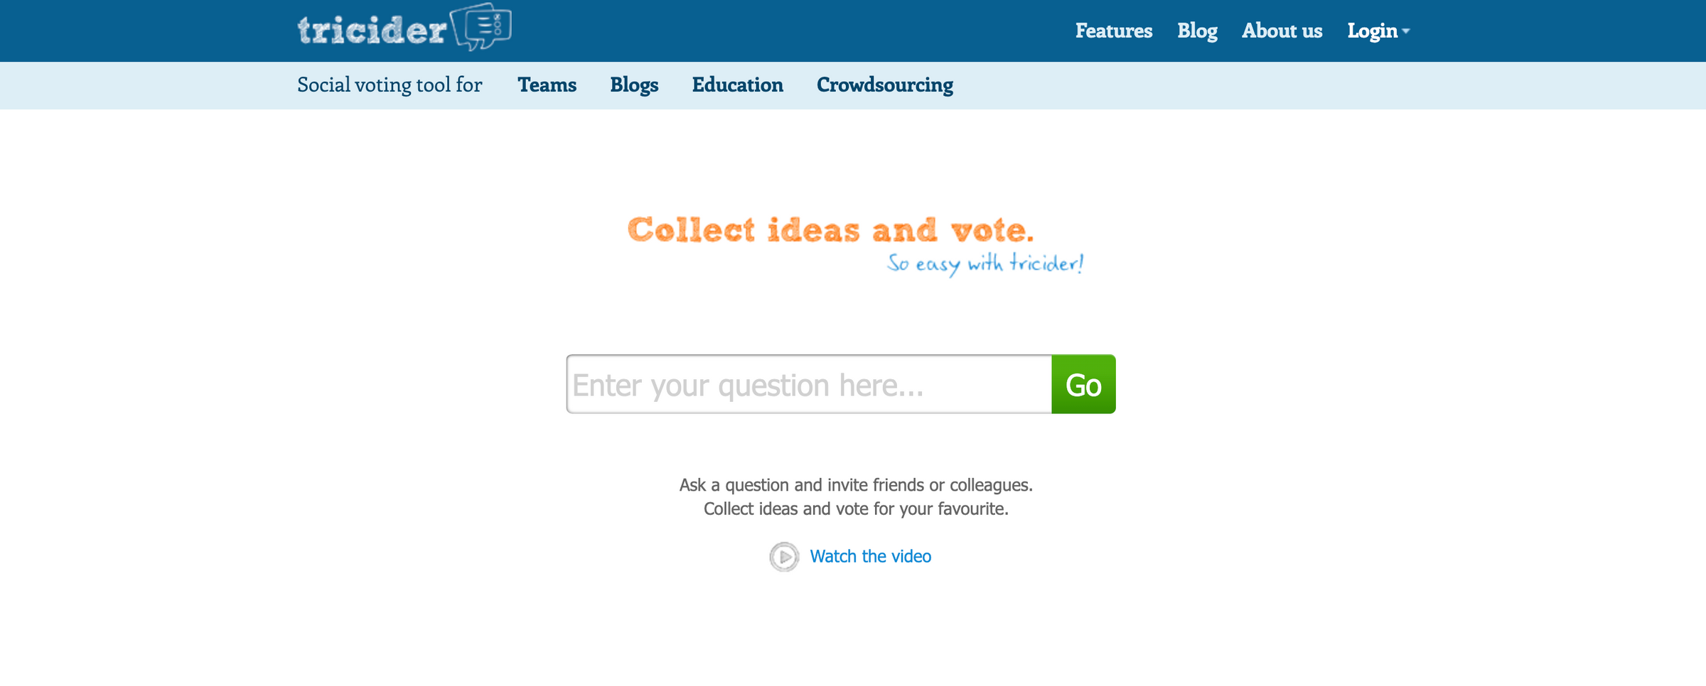Visit the About us page
1706x686 pixels.
pos(1282,31)
